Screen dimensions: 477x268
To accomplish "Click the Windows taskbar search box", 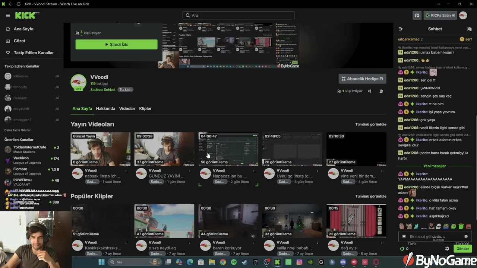I will [135, 262].
